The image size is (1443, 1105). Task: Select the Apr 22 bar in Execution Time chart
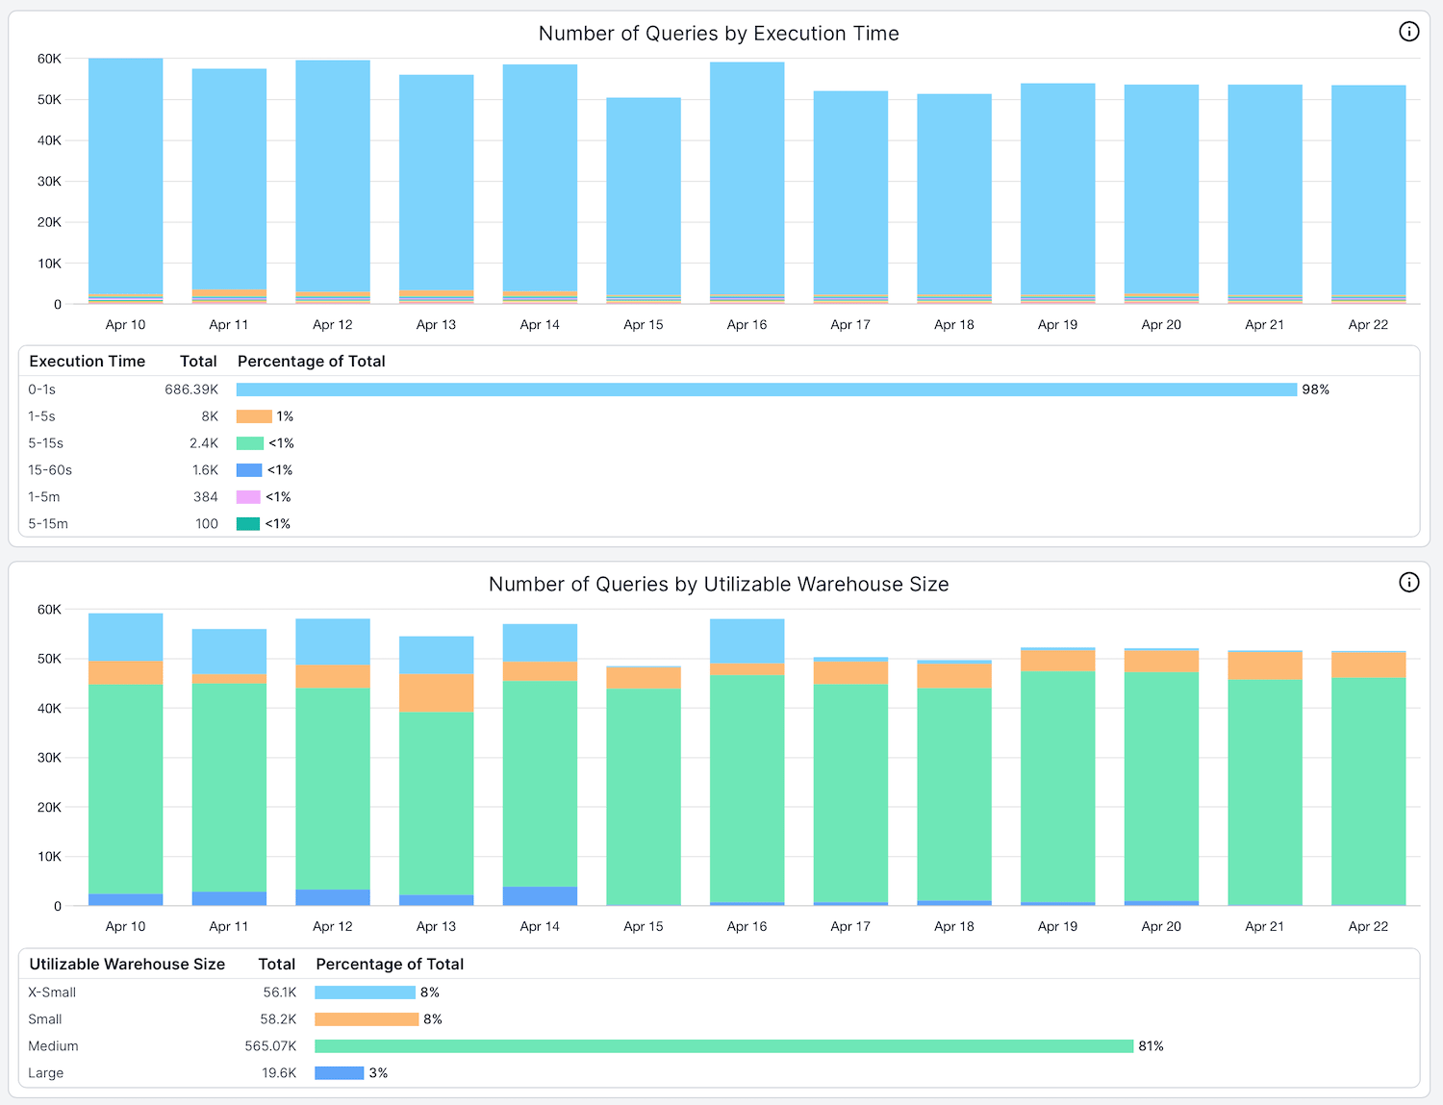(1368, 194)
